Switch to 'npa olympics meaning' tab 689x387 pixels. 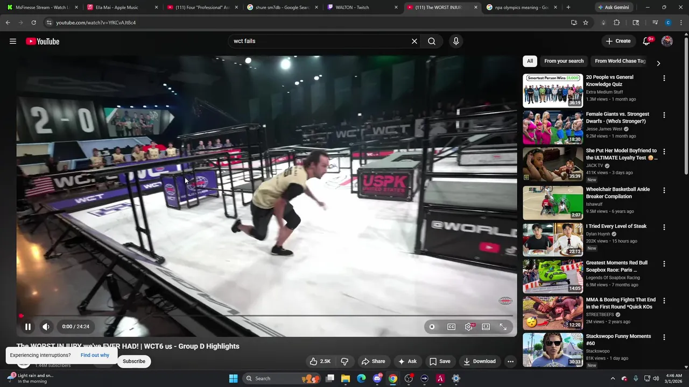pyautogui.click(x=522, y=8)
